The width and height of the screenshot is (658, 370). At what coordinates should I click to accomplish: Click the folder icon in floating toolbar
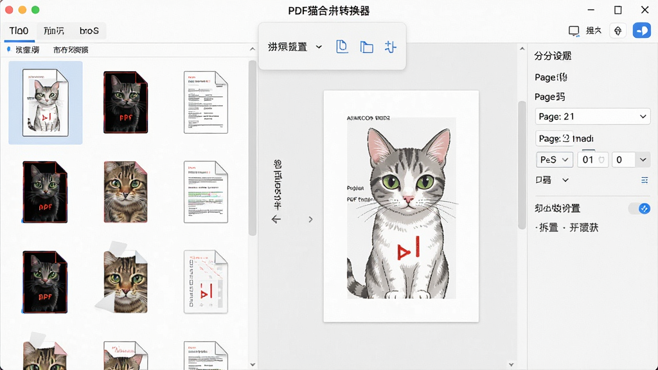366,47
